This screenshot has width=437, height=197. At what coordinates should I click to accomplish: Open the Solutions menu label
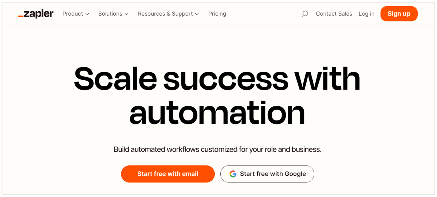(110, 14)
